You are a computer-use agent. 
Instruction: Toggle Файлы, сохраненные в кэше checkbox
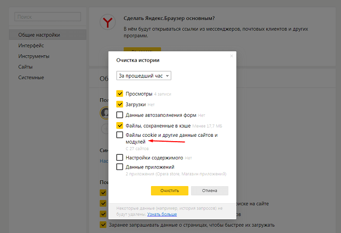[x=120, y=126]
